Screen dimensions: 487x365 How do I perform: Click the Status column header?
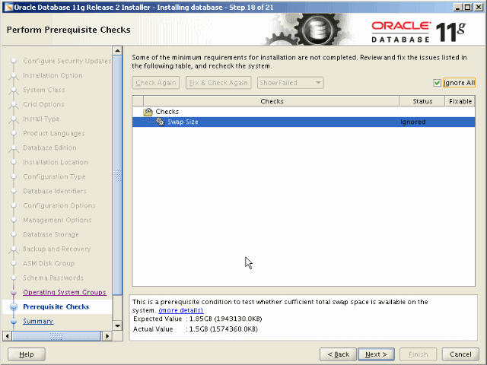[422, 101]
